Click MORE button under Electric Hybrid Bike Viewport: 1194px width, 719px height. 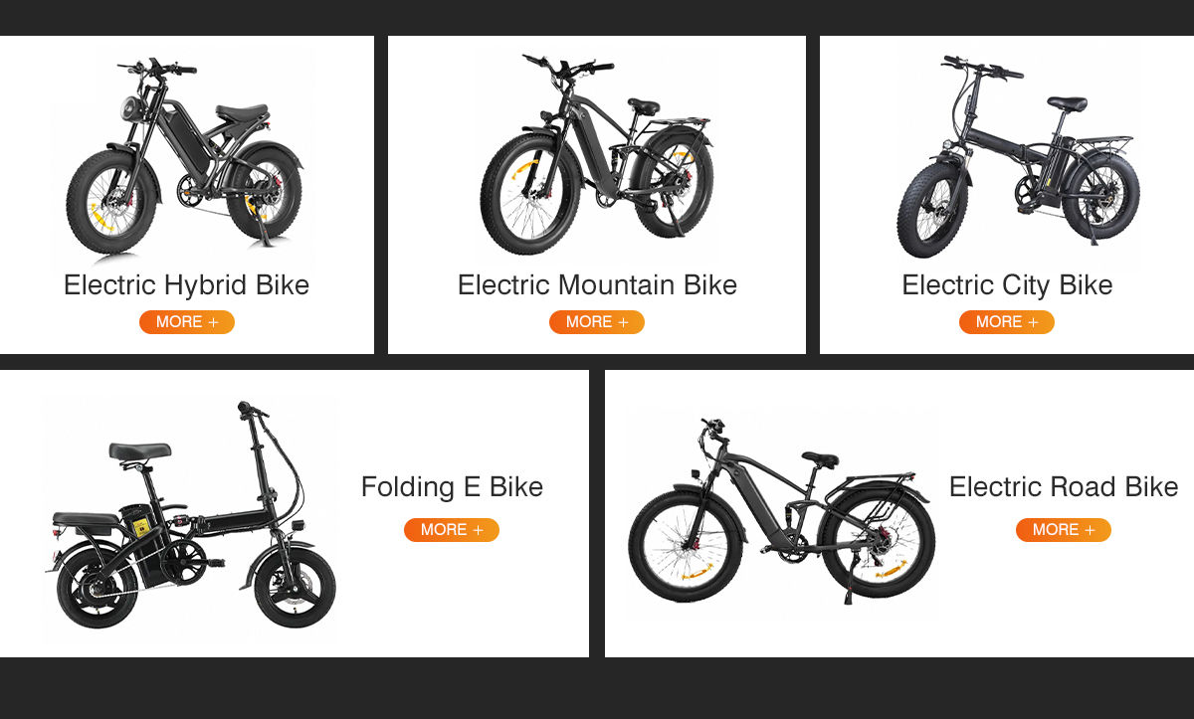point(186,322)
